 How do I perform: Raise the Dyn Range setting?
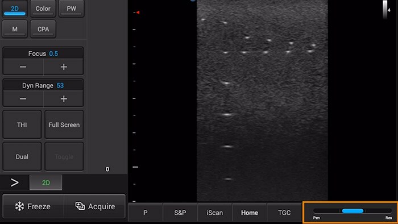click(x=64, y=99)
